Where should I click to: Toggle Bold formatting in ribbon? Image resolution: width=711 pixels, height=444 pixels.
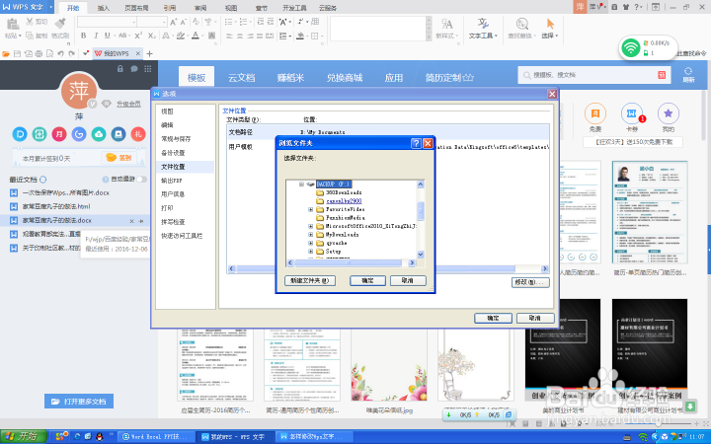(x=83, y=36)
